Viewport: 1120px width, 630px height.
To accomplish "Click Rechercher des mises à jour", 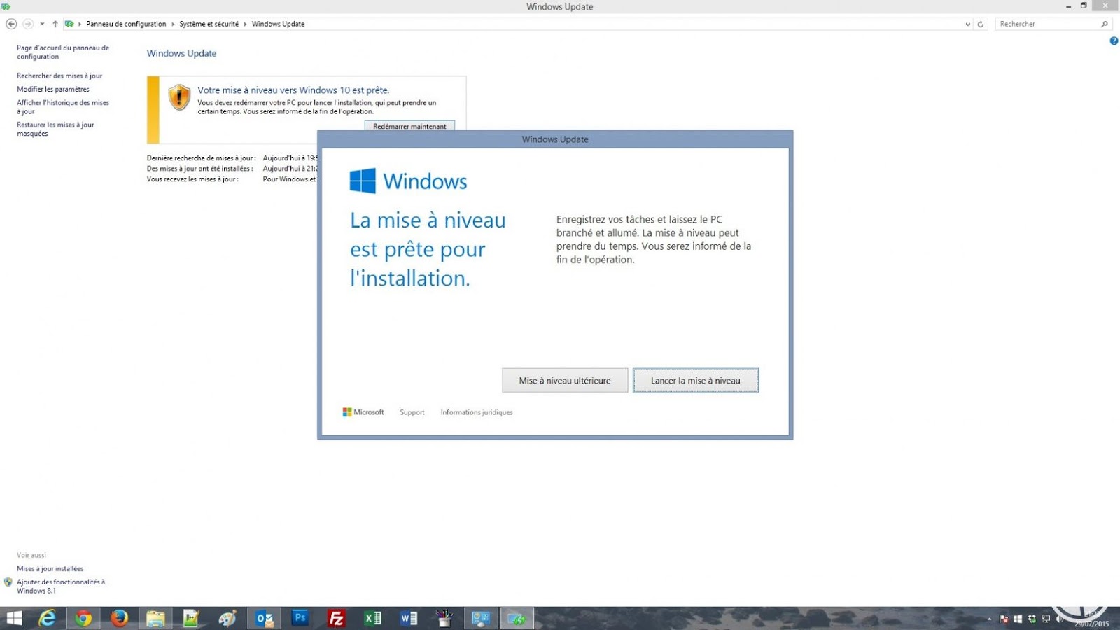I will point(59,76).
